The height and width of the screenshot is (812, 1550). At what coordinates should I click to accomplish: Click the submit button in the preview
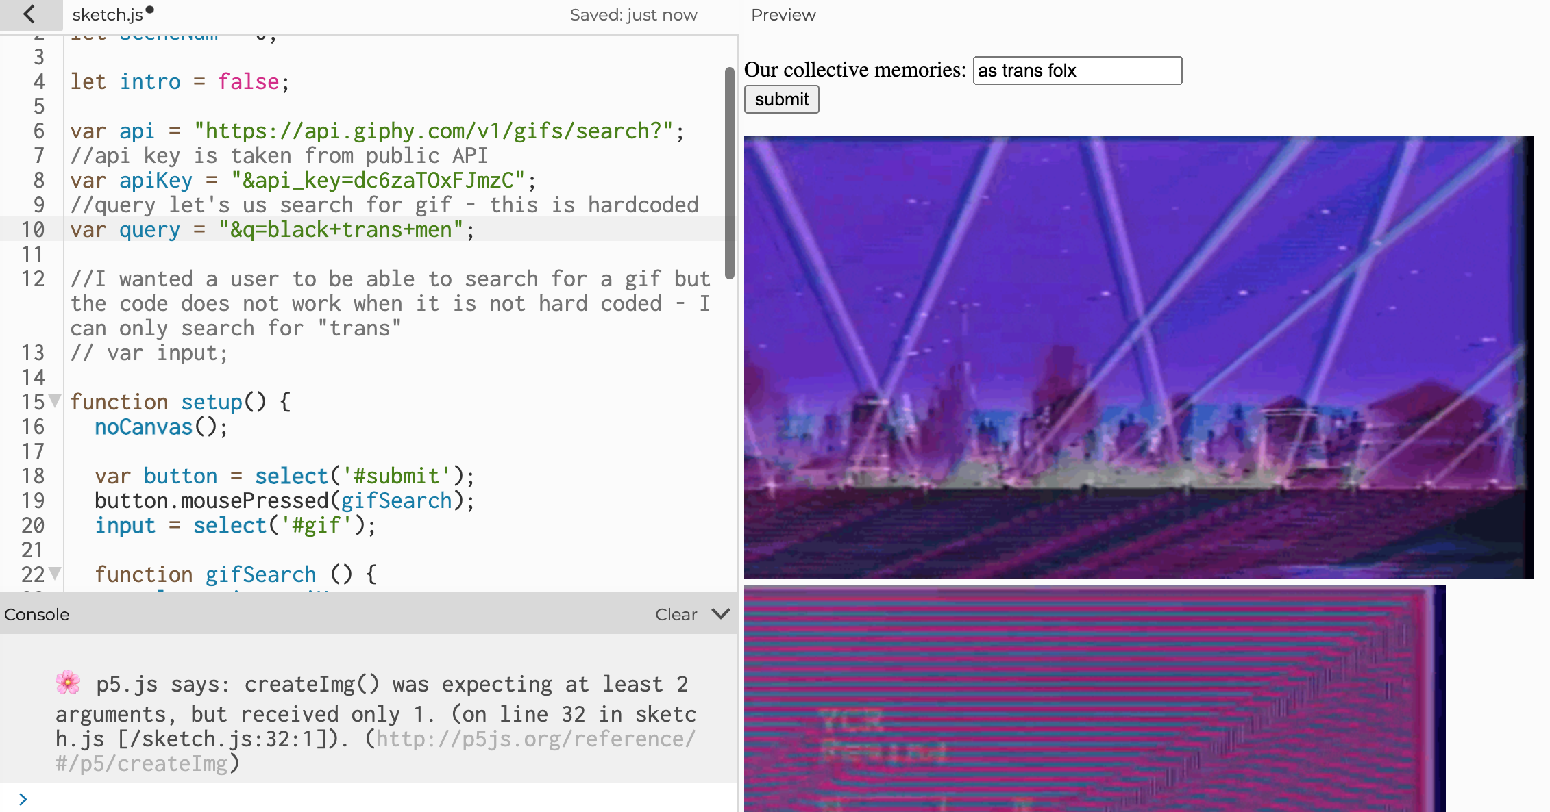[x=781, y=99]
